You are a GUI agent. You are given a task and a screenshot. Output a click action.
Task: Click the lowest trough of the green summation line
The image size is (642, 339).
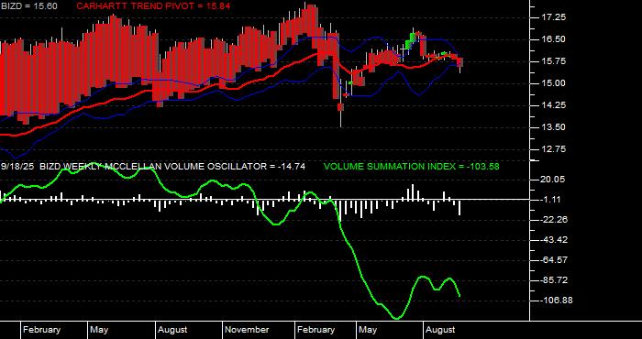coord(397,318)
